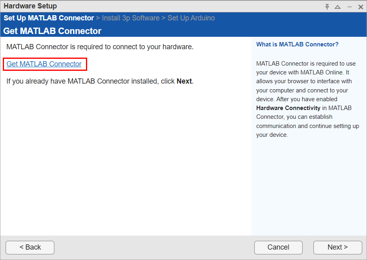Click the Hardware Setup window title

click(x=30, y=6)
